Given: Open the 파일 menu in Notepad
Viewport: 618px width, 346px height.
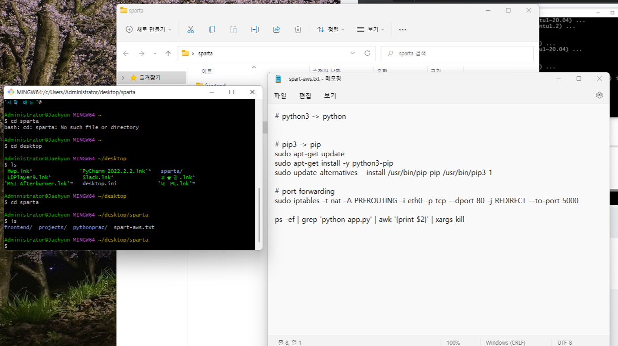Looking at the screenshot, I should tap(280, 96).
